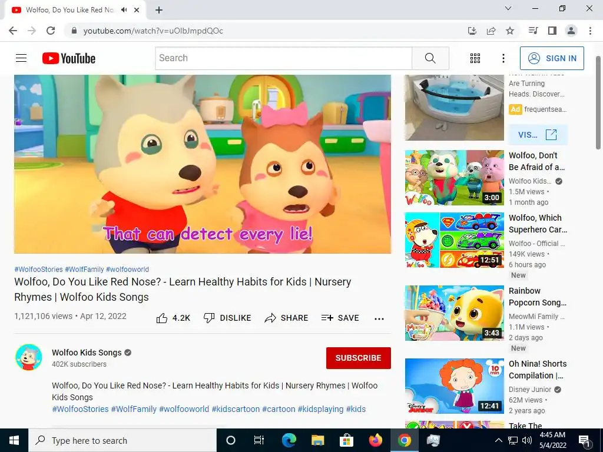Open the media control icon in toolbar

click(533, 31)
